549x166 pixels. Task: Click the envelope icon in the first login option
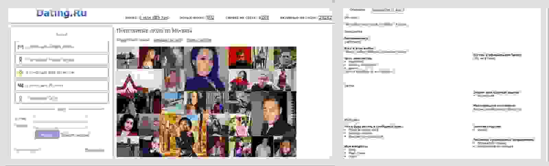click(x=21, y=47)
